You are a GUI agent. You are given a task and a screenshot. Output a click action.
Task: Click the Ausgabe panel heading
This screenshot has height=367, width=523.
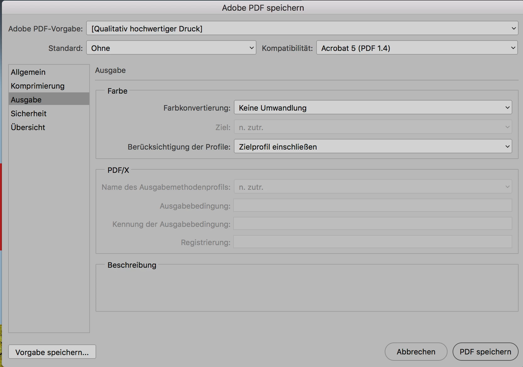point(110,70)
